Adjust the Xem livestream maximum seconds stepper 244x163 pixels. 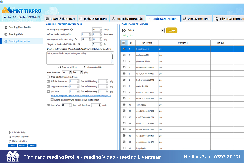coord(81,72)
